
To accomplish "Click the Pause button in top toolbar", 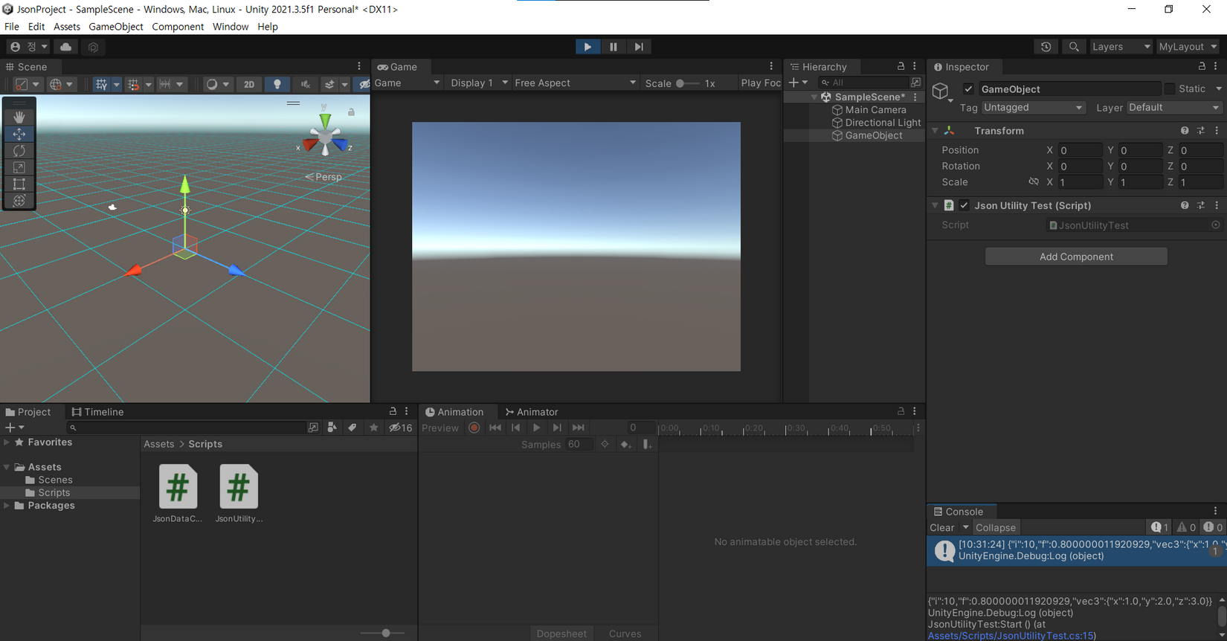I will click(x=613, y=46).
